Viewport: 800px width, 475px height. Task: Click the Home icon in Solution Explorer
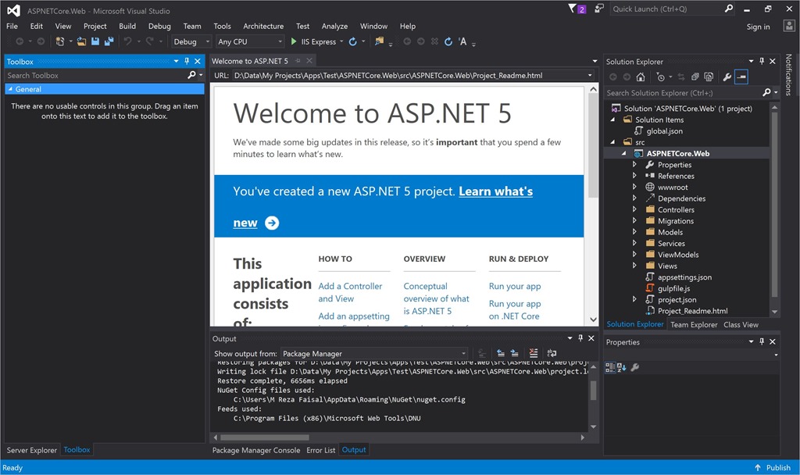click(641, 77)
